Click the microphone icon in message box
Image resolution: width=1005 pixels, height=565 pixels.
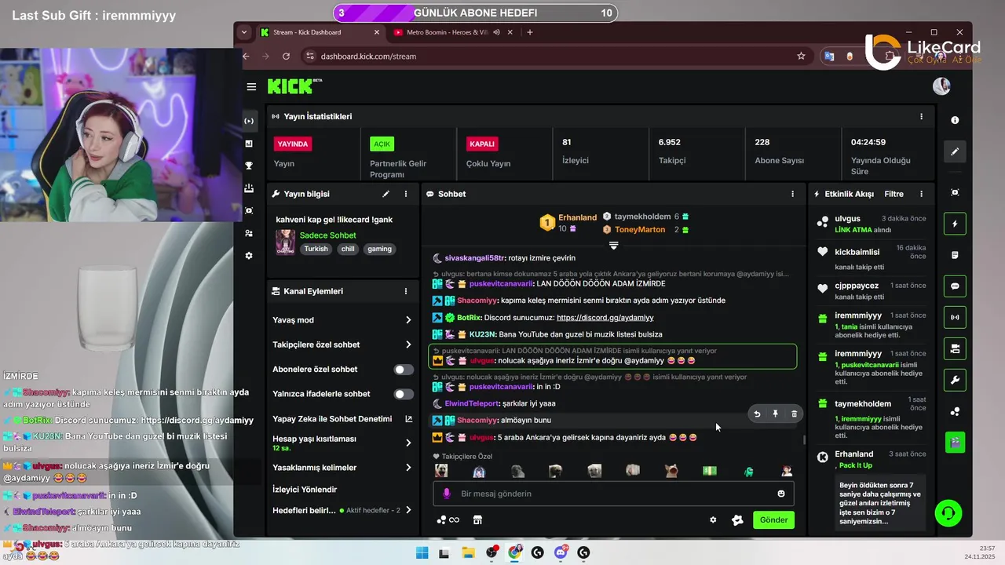coord(447,494)
